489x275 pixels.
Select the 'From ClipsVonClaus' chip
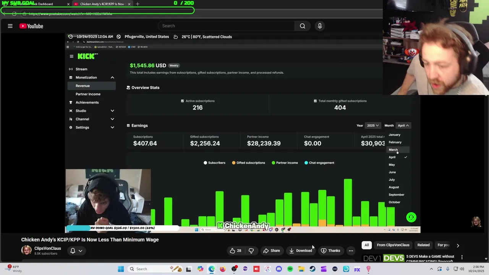[393, 245]
